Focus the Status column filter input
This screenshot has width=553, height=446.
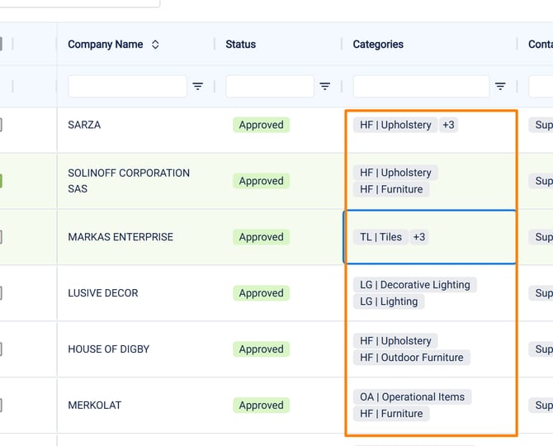(269, 86)
